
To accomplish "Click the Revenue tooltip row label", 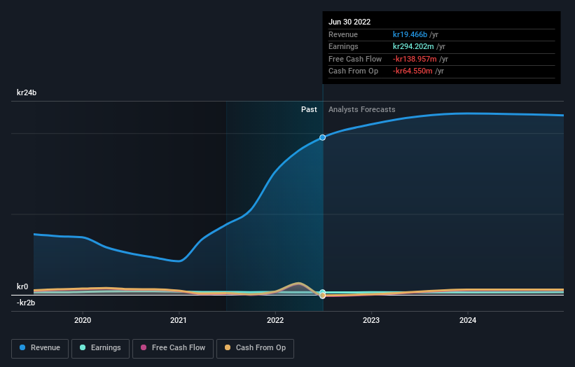I will point(343,34).
